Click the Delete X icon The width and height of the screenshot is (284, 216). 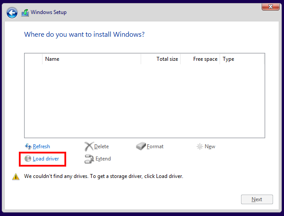[89, 146]
